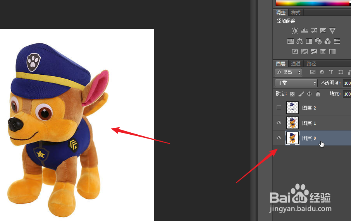
Task: Add an Invert adjustment
Action: pos(295,52)
